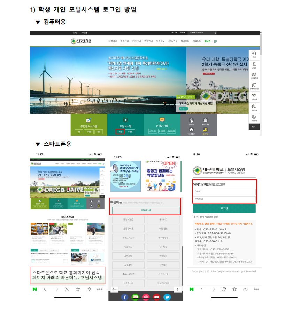Open the Facebook icon in mobile footer
This screenshot has height=312, width=292.
point(125,297)
